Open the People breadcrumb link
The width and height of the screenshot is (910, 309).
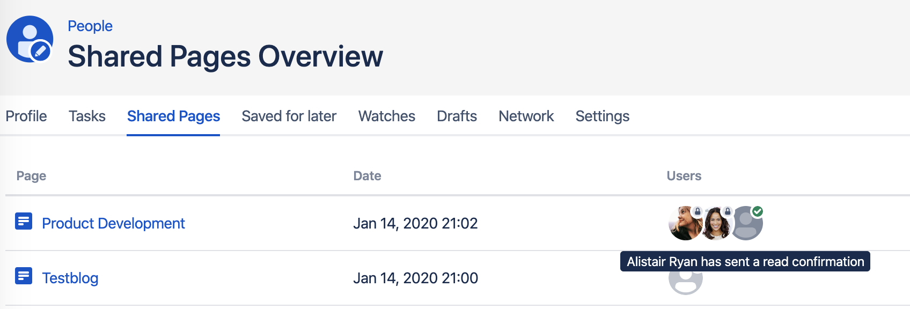[90, 26]
